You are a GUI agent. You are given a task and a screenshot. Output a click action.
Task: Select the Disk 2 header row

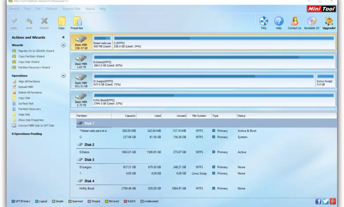206,144
